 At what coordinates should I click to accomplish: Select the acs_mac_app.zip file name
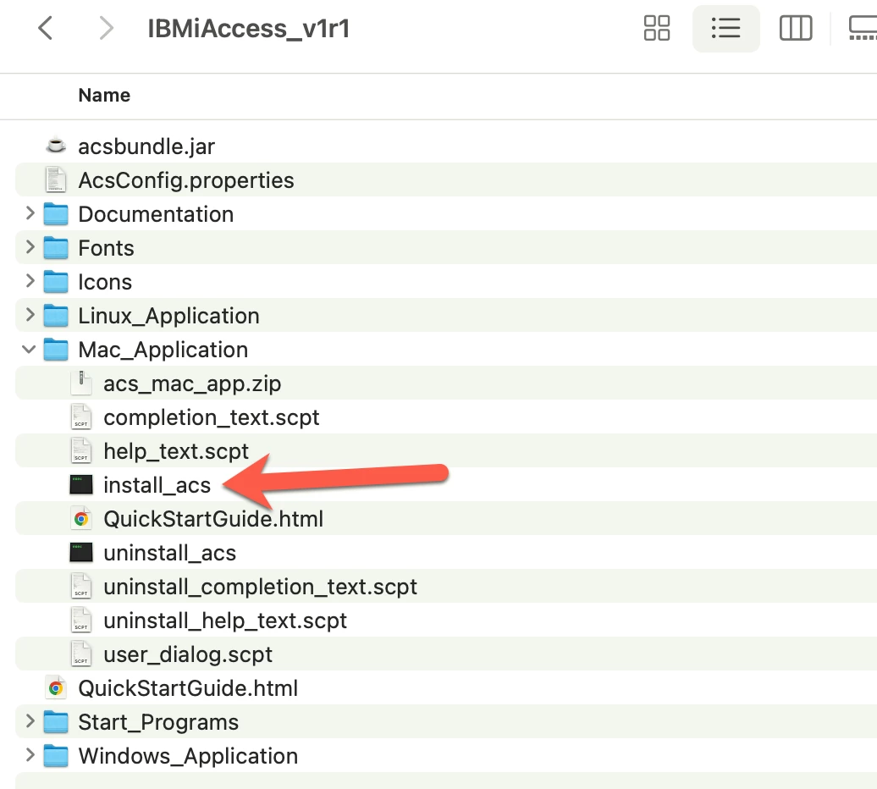coord(192,383)
